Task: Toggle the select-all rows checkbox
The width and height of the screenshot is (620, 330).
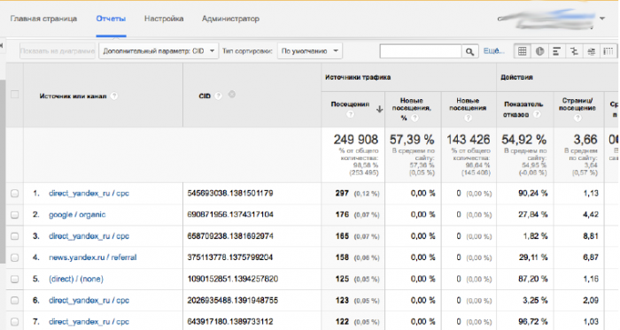Action: pos(15,95)
